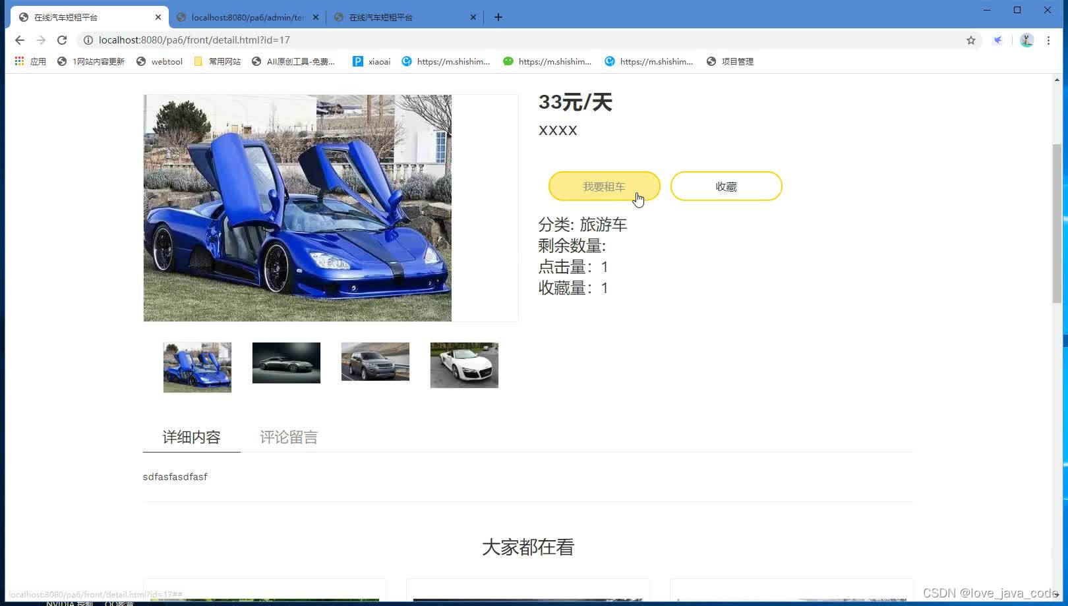Open the 应用 apps bookmark
Screen dimensions: 1068x606
[x=30, y=61]
